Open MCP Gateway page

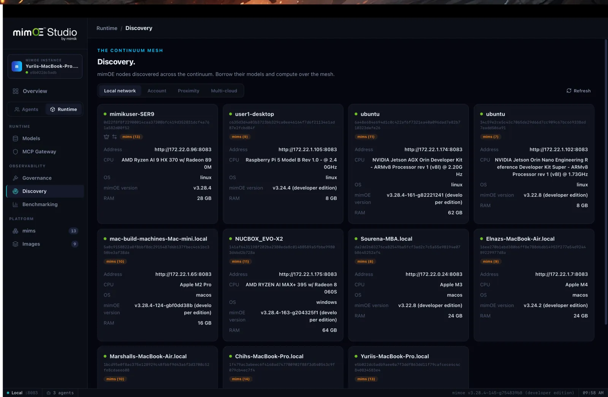point(45,152)
